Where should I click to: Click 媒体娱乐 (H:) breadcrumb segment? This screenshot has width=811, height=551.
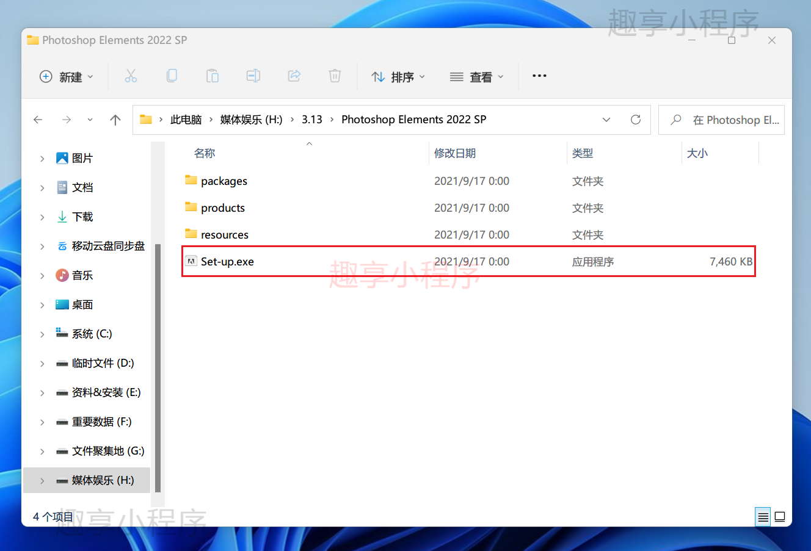[x=252, y=120]
